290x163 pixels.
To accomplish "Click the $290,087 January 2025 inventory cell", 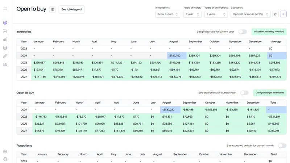I will click(x=41, y=63).
